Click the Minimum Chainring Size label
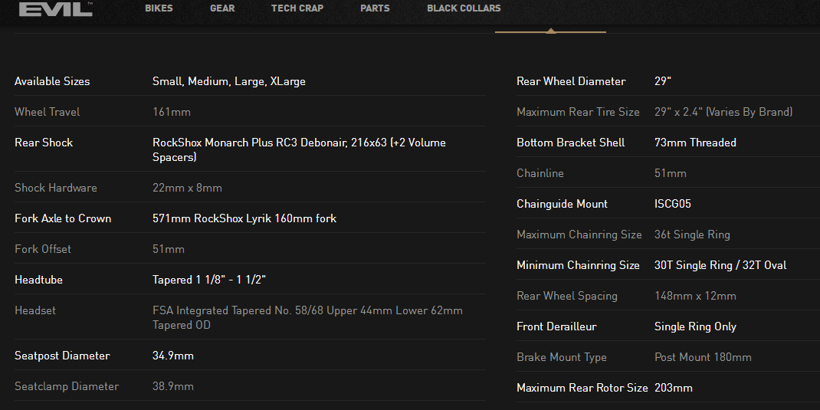The image size is (820, 410). (x=578, y=265)
